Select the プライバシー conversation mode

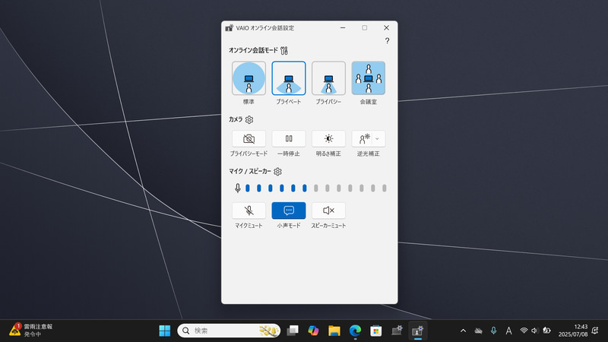(328, 78)
